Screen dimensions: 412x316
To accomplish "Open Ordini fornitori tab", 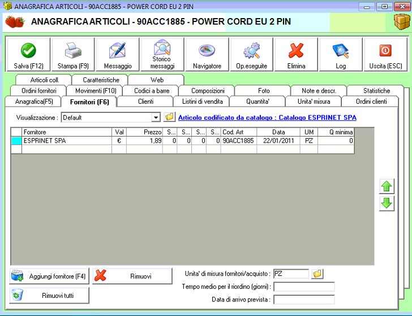I will [39, 91].
